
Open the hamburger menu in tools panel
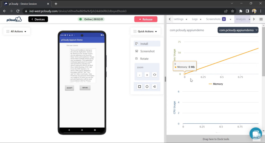point(261,19)
